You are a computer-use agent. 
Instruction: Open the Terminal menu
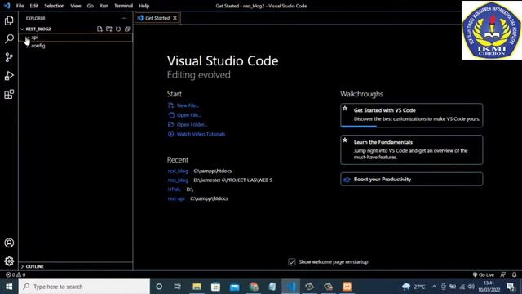[123, 6]
